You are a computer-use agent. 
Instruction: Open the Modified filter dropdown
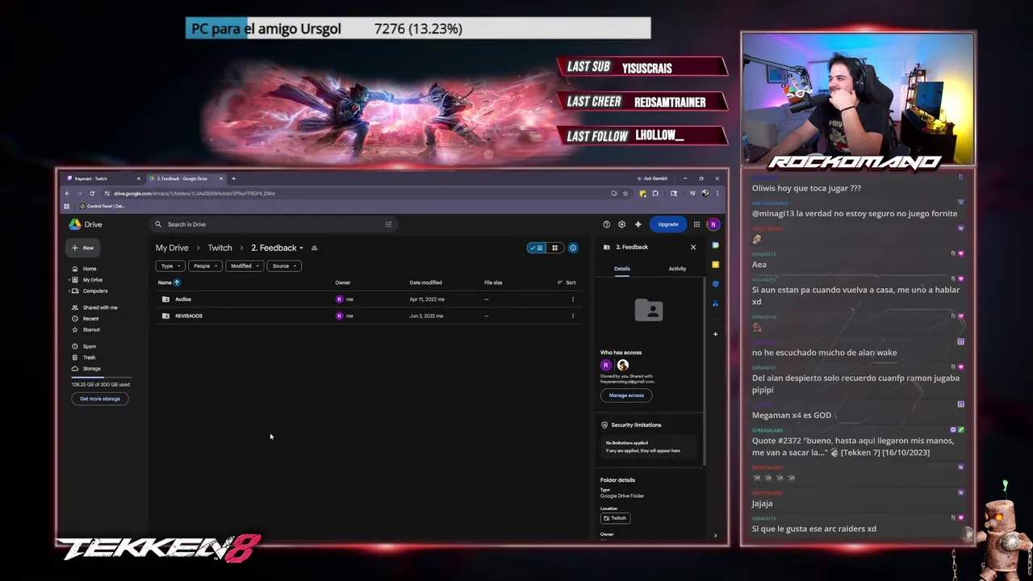coord(245,266)
